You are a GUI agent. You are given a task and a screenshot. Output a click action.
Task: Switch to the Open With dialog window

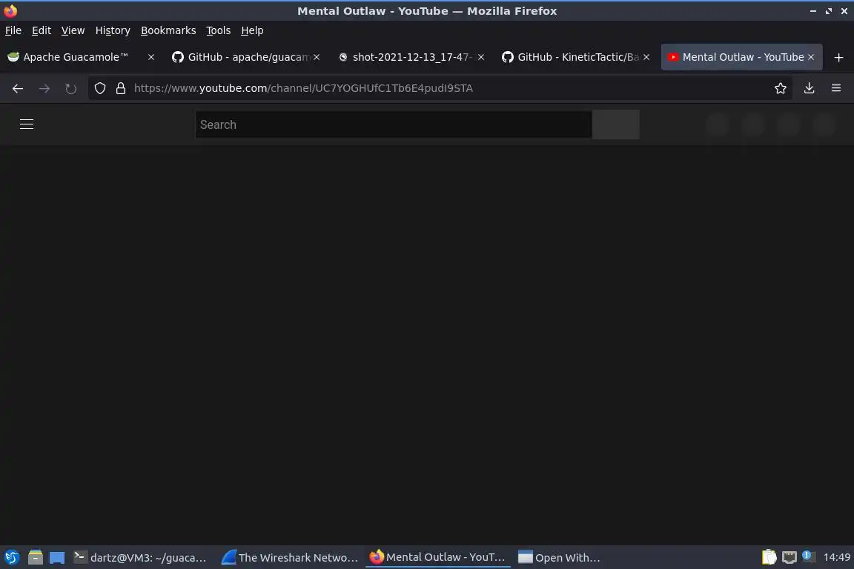tap(560, 557)
